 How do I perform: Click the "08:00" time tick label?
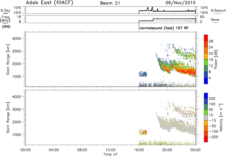(x=82, y=150)
